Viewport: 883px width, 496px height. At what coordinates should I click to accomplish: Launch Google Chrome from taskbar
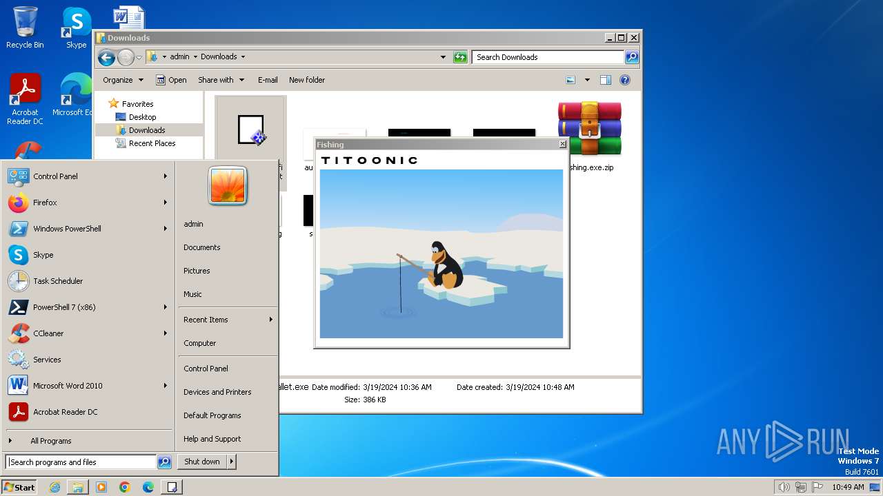(x=125, y=487)
